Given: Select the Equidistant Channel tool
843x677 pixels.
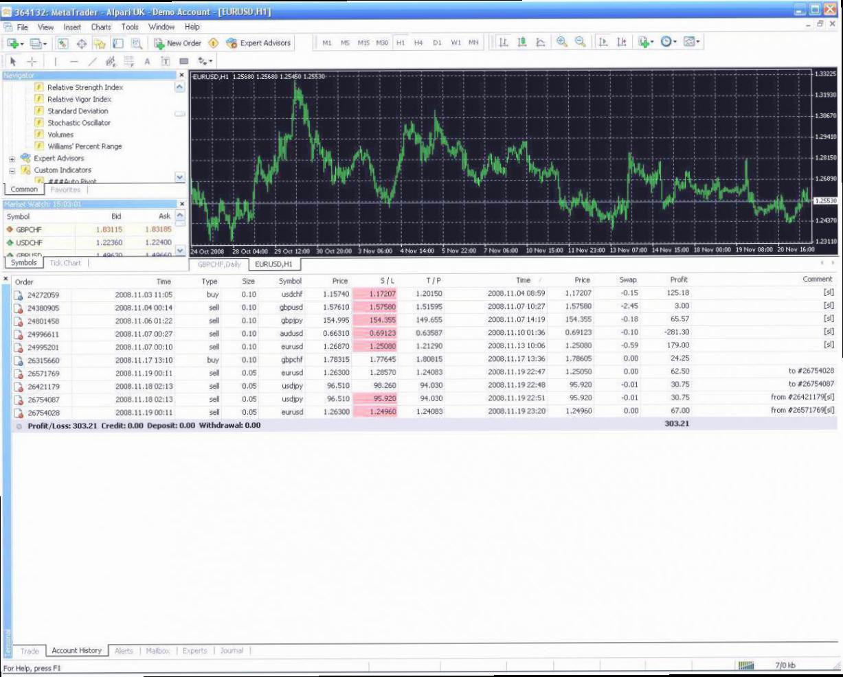Looking at the screenshot, I should 111,62.
